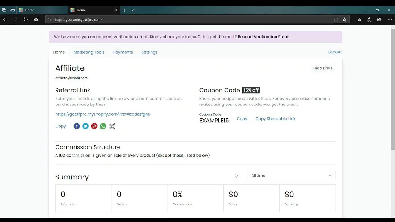Click Resend Verification Email link
The image size is (395, 222).
pyautogui.click(x=263, y=37)
